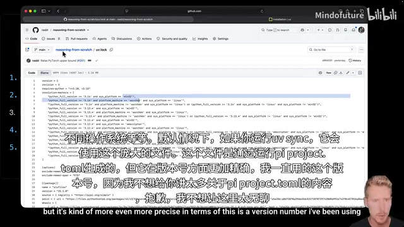Select the Code view toggle
Screen dimensions: 404x227
click(32, 73)
